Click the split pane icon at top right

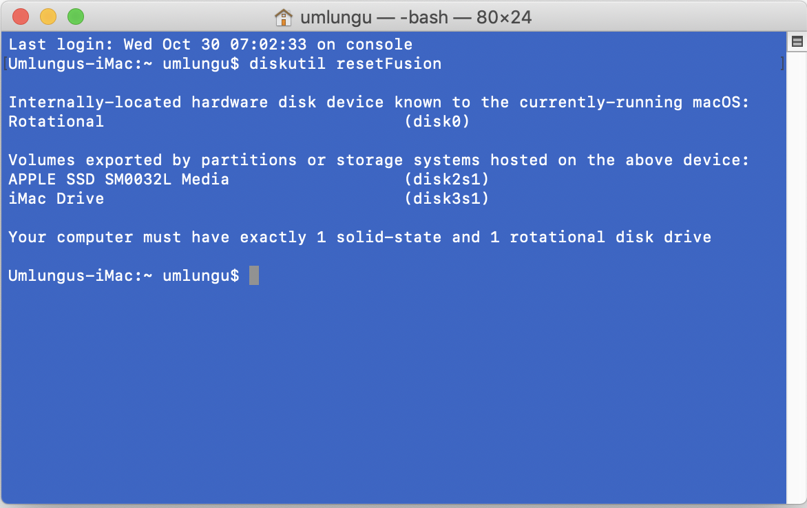[797, 42]
